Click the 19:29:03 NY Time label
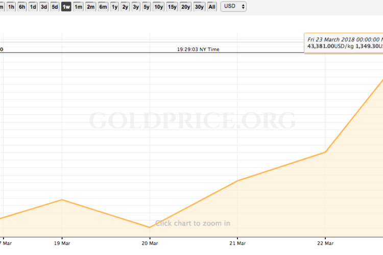The height and width of the screenshot is (255, 383). click(198, 49)
